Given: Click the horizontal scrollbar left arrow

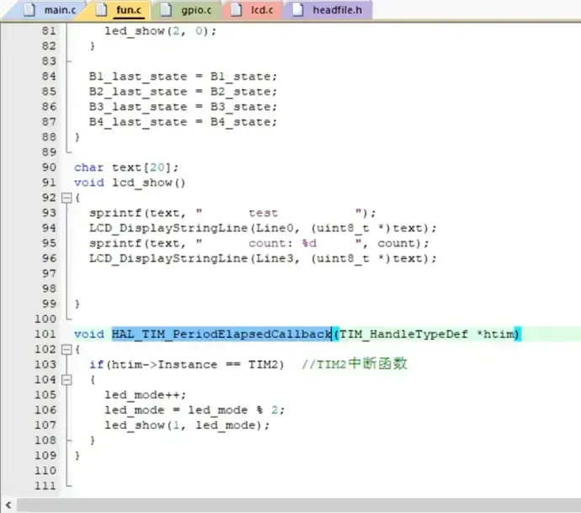Looking at the screenshot, I should tap(8, 505).
